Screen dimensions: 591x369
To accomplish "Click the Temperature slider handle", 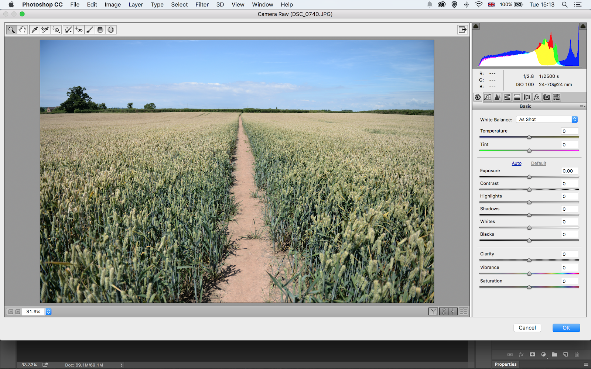I will coord(529,137).
